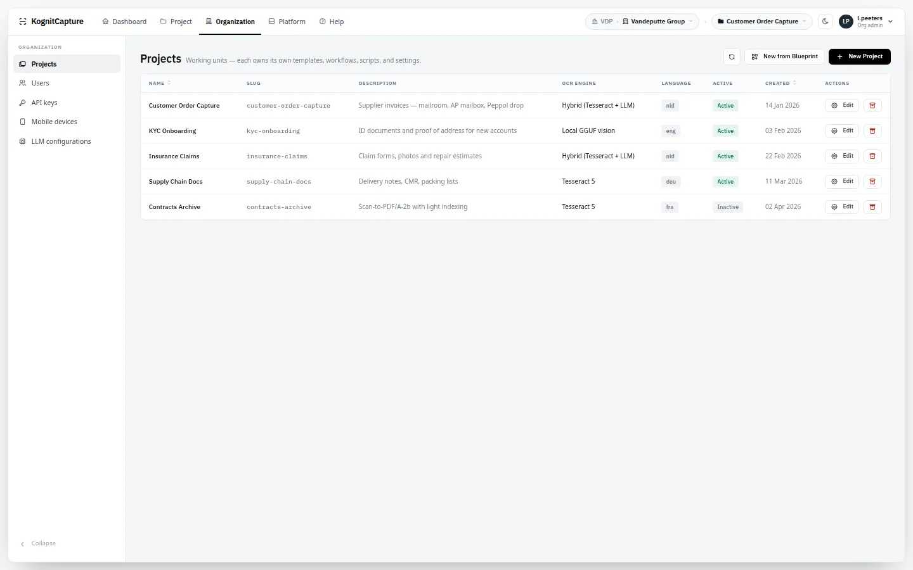Screen dimensions: 913x570
Task: Sort the table by Created date
Action: (x=780, y=83)
